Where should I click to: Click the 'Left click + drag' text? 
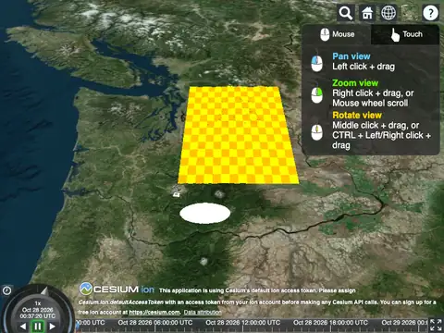364,67
